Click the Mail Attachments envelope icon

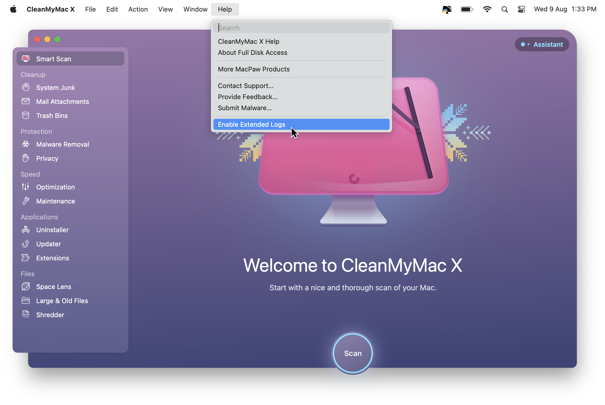[26, 101]
